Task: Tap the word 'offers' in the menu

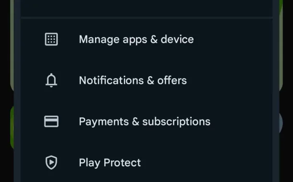Action: pos(172,80)
